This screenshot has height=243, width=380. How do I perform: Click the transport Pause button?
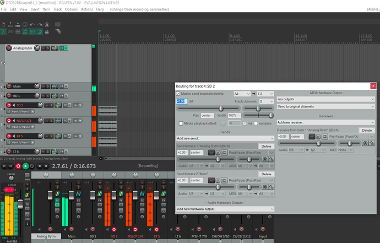(x=46, y=166)
